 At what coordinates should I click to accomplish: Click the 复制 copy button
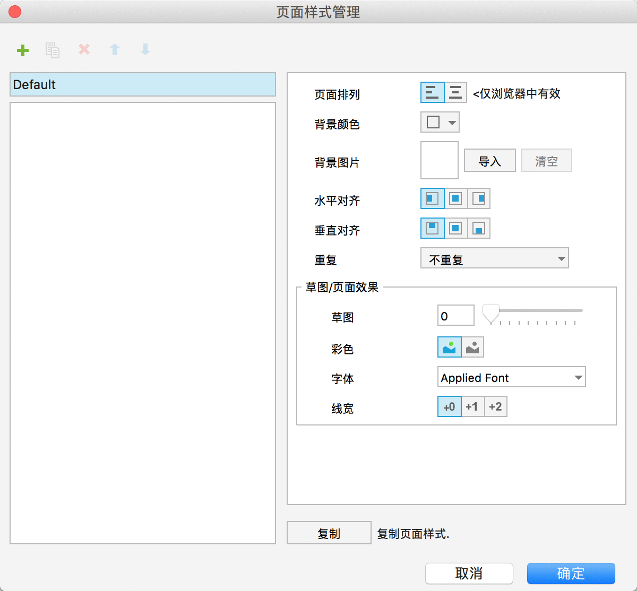329,533
